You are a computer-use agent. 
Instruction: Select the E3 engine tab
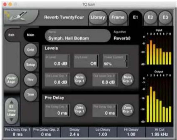165,18
